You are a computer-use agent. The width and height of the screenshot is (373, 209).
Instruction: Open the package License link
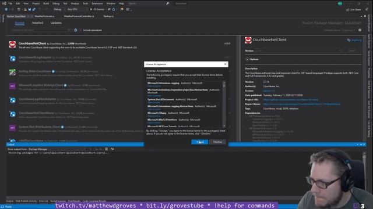point(269,91)
